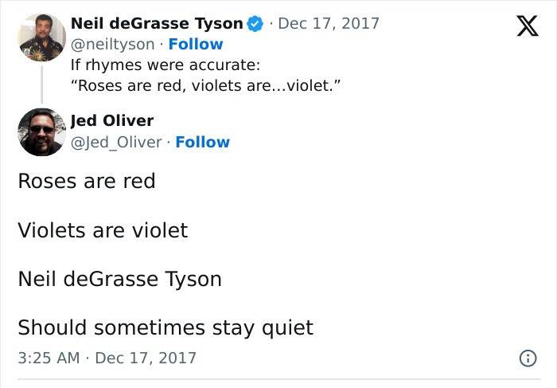Open the 3:25 AM · Dec 17, 2017 timestamp
The image size is (557, 388).
pyautogui.click(x=107, y=359)
